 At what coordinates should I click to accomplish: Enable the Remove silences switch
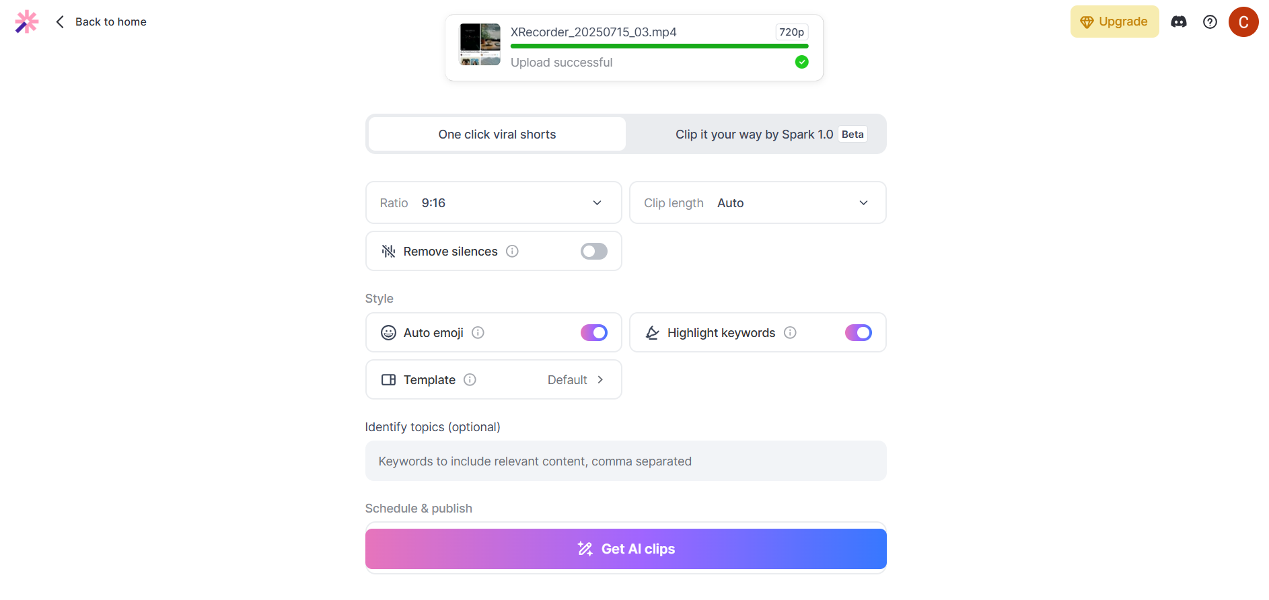(593, 251)
